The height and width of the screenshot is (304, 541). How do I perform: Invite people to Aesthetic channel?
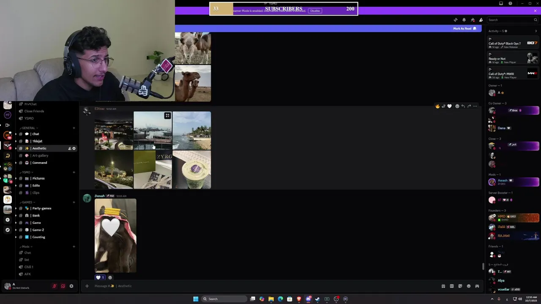70,148
